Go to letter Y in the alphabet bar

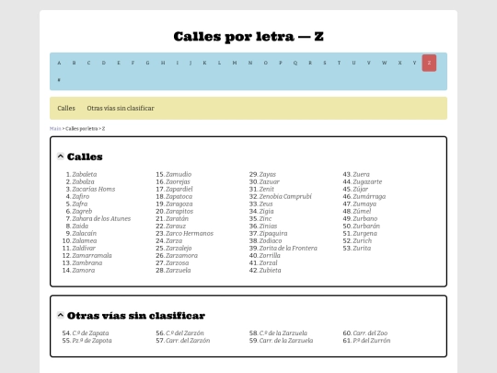414,63
